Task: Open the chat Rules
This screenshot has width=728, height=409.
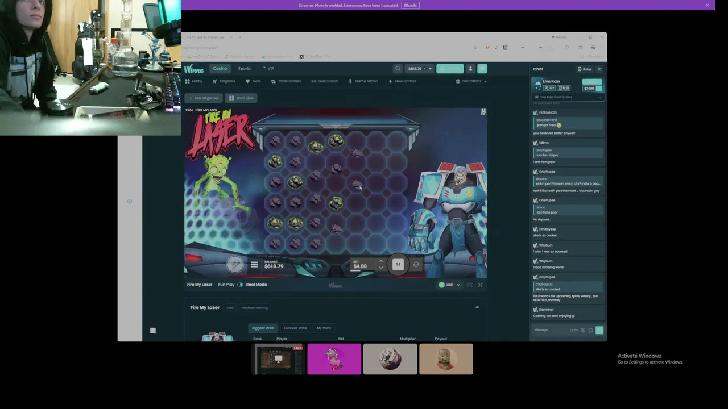Action: tap(585, 69)
